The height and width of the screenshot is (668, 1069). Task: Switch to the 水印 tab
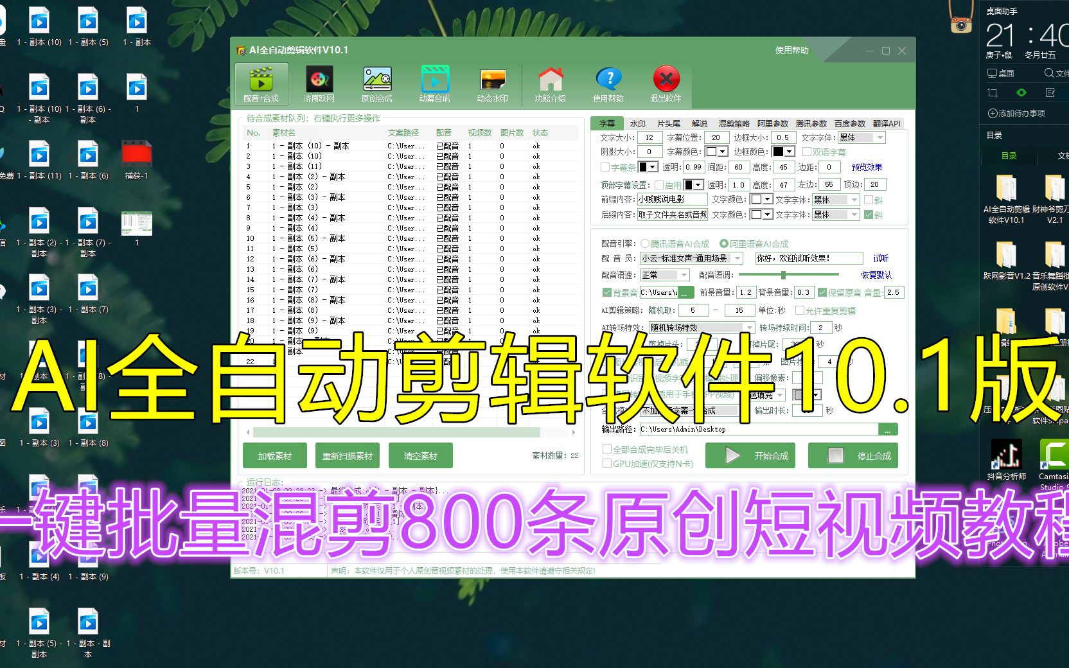tap(638, 123)
